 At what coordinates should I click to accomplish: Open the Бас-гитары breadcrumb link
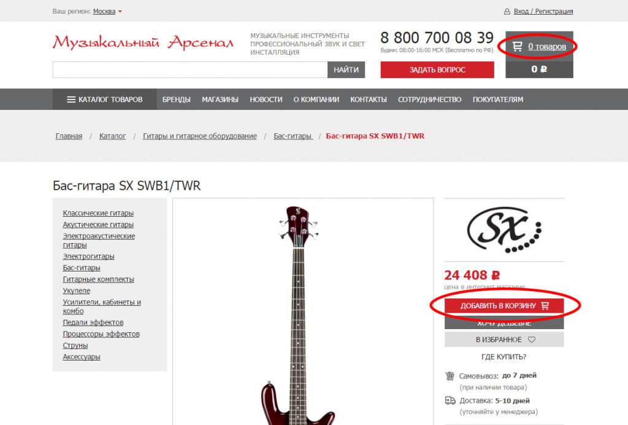tap(293, 136)
